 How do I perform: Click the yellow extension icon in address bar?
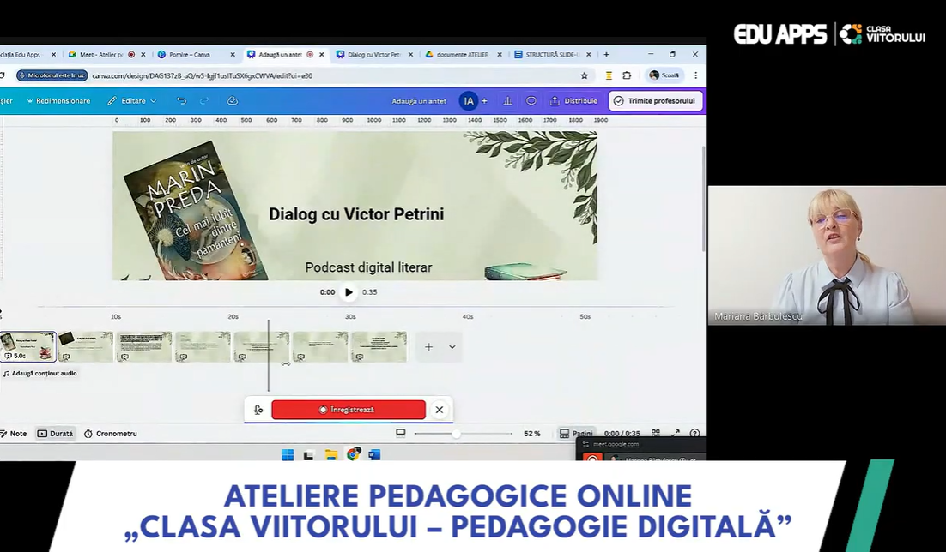coord(609,75)
